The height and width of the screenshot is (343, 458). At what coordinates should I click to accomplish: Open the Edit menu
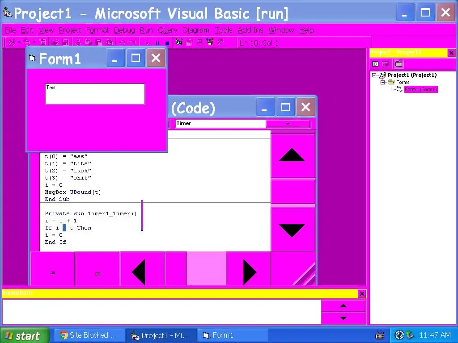[27, 30]
